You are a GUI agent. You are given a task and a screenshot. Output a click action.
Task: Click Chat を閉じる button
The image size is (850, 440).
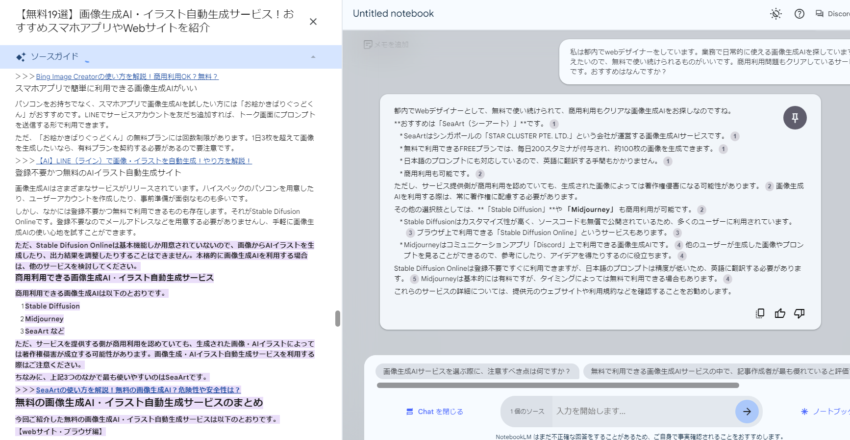[x=435, y=412]
